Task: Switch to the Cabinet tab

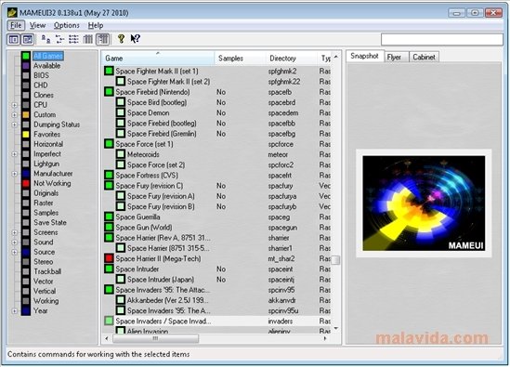Action: (424, 58)
